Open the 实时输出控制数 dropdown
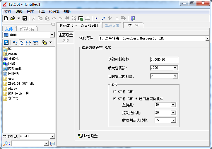The image size is (212, 149). [175, 76]
